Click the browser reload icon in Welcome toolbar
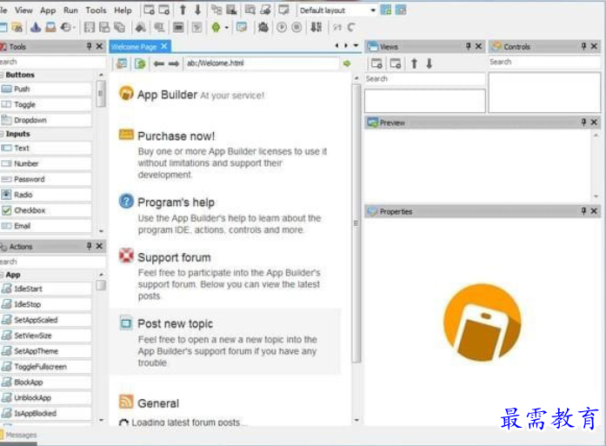Screen dimensions: 606x446 [140, 63]
